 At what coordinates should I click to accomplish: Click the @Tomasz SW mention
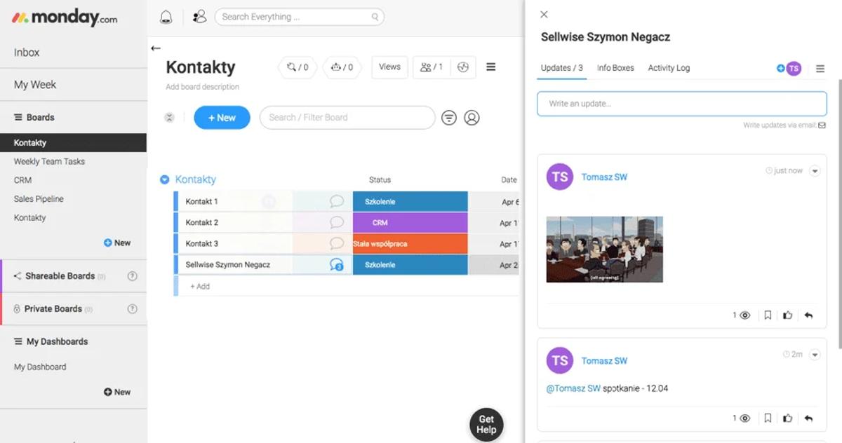click(x=573, y=388)
